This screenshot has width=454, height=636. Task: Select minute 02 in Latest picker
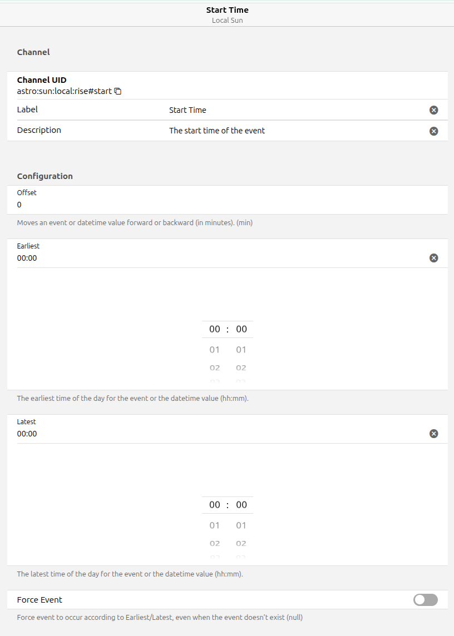241,543
